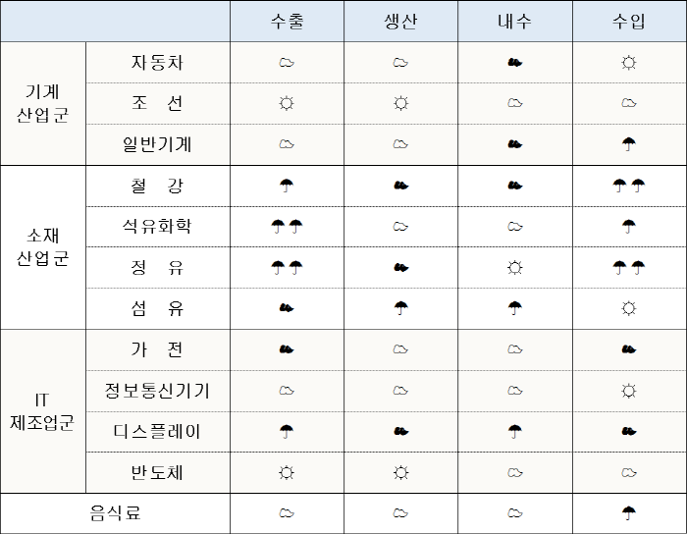Click the 수출 column header
The image size is (687, 534).
pos(287,22)
